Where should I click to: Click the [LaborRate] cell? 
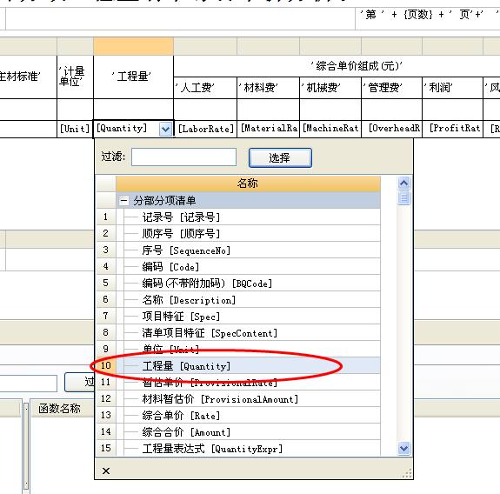point(205,130)
